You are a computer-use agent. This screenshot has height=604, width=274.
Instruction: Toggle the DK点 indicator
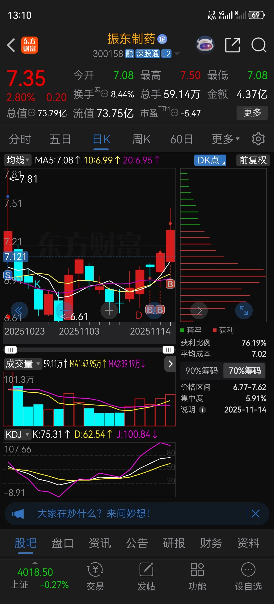[210, 160]
